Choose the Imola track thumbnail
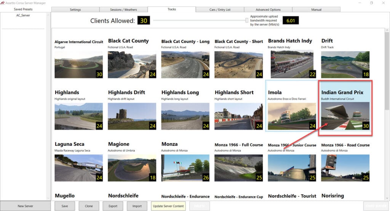The image size is (390, 211). pyautogui.click(x=292, y=116)
